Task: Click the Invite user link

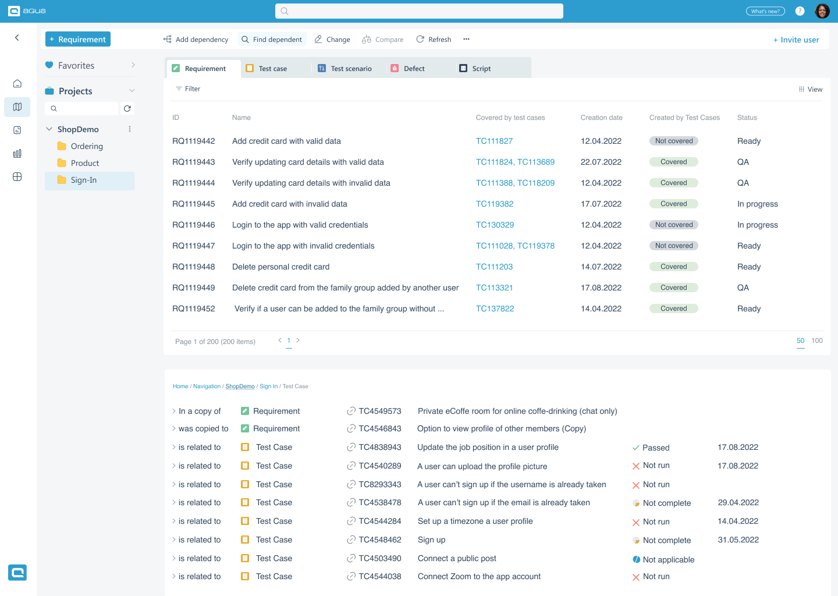Action: click(x=796, y=39)
